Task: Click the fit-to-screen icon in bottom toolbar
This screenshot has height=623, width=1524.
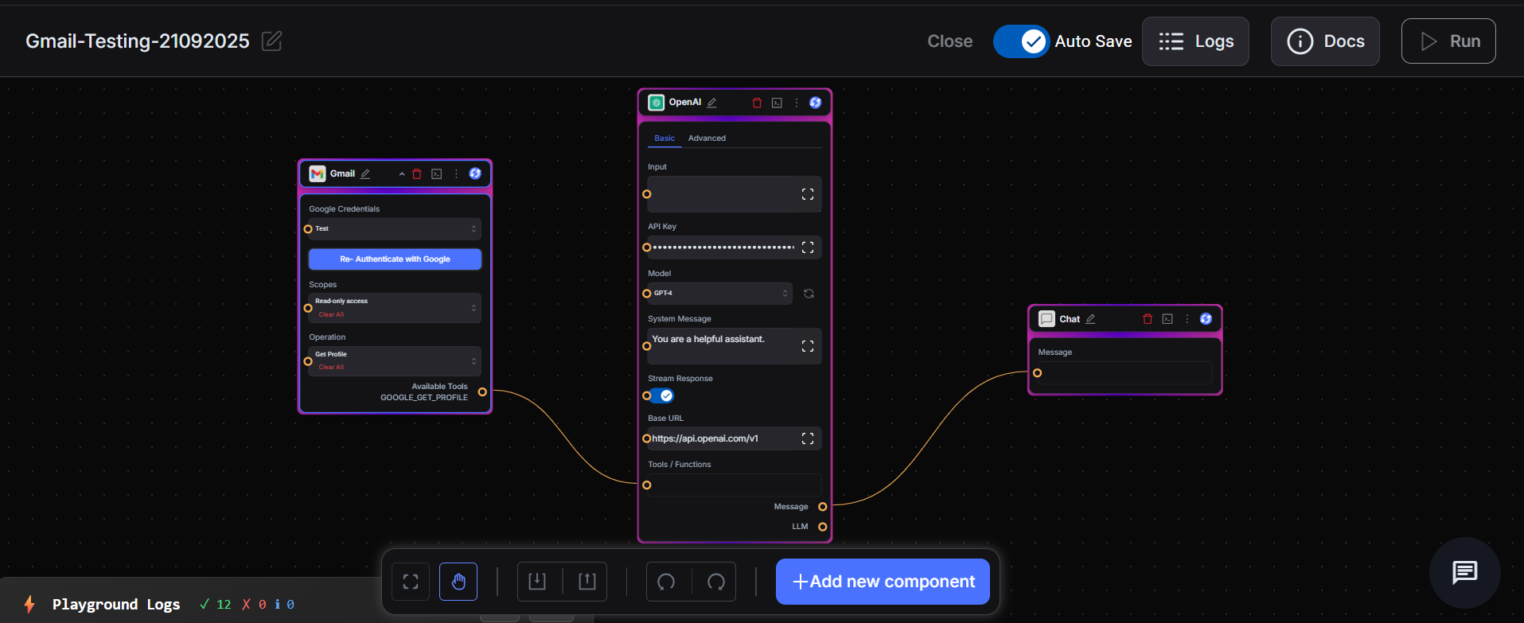Action: 411,582
